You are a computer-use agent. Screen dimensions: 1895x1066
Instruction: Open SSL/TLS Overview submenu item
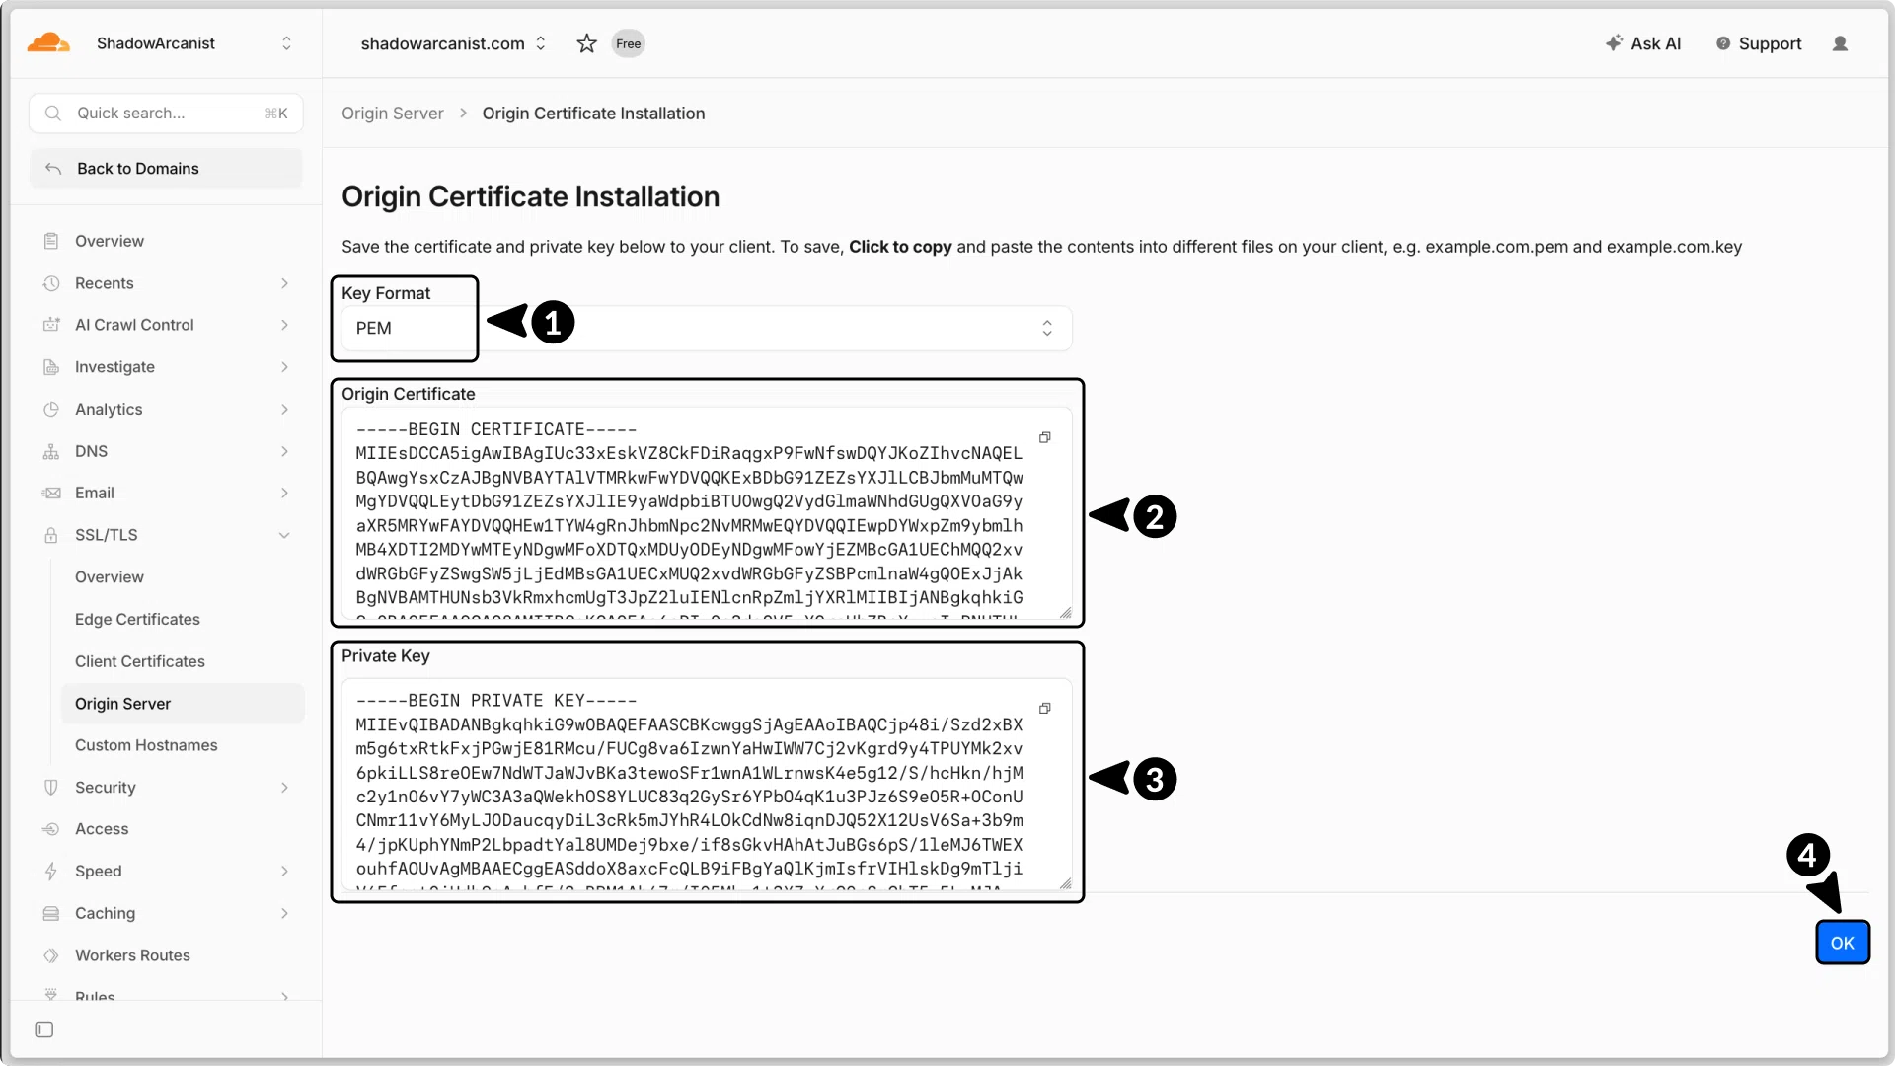pos(183,577)
